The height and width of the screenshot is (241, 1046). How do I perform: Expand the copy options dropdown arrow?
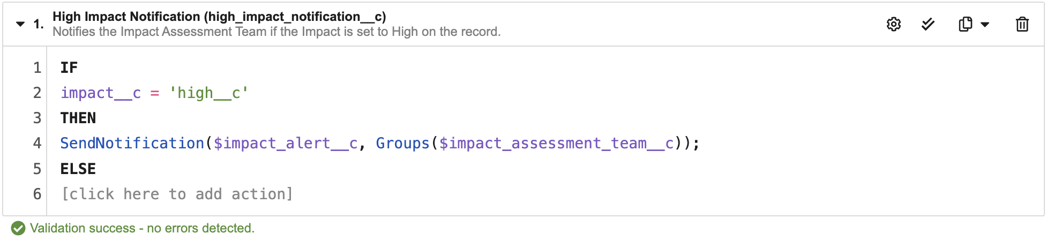click(985, 24)
